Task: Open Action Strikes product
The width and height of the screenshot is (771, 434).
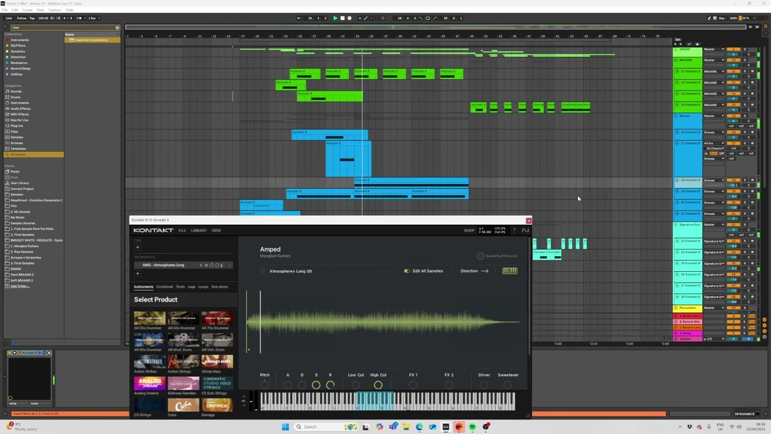Action: (x=149, y=362)
